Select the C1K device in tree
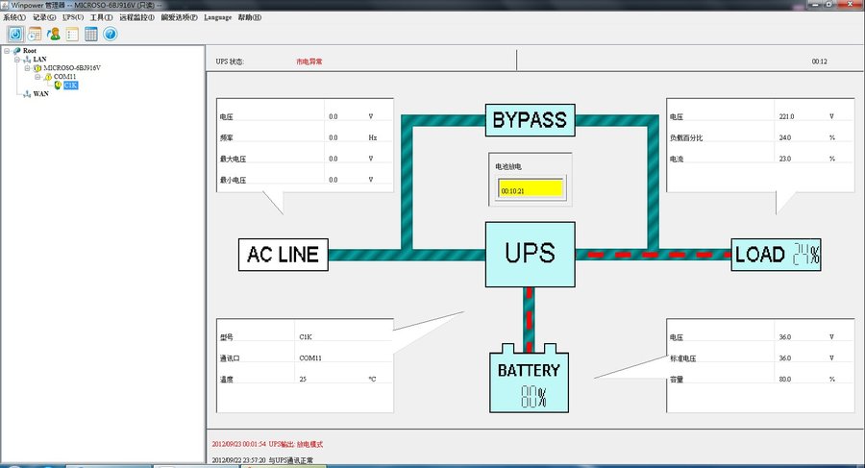 (70, 86)
